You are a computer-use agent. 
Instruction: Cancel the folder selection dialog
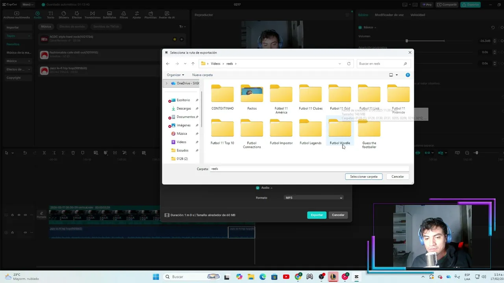(x=398, y=176)
